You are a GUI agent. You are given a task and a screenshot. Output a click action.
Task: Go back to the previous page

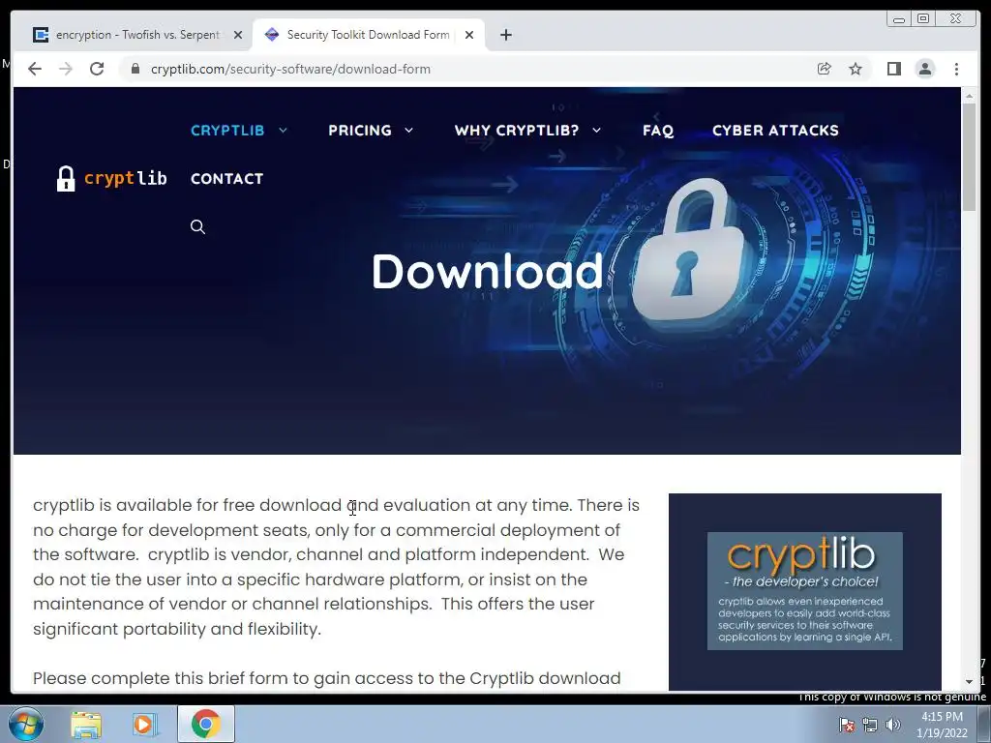[x=35, y=69]
